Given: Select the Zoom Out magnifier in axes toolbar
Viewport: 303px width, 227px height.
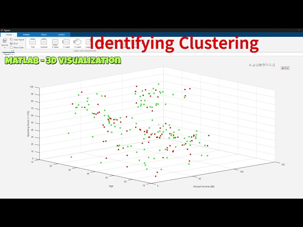Looking at the screenshot, I should pos(270,65).
